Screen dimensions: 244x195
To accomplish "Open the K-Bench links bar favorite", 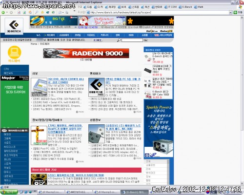I will point(185,7).
